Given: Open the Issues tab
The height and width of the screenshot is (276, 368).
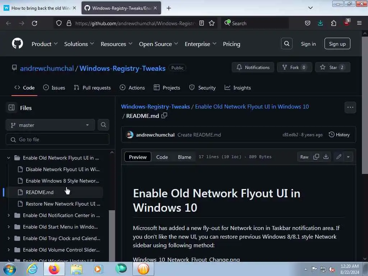Looking at the screenshot, I should pos(54,88).
